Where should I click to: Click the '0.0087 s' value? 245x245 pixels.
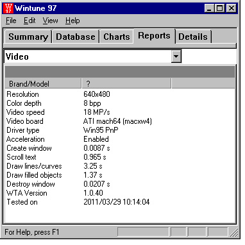[x=97, y=148]
